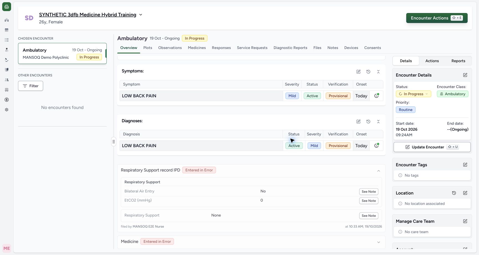Click the Update Encounter button

pos(432,147)
